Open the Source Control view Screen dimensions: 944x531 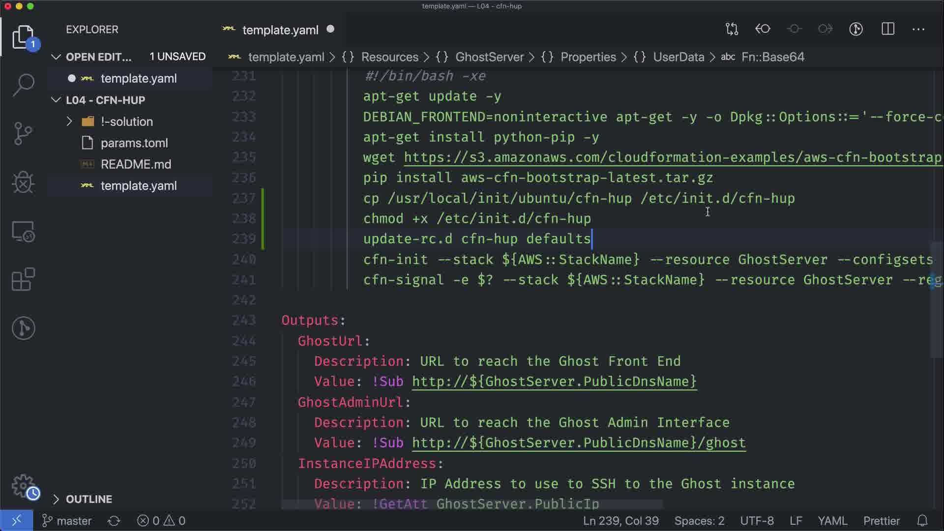[x=23, y=133]
